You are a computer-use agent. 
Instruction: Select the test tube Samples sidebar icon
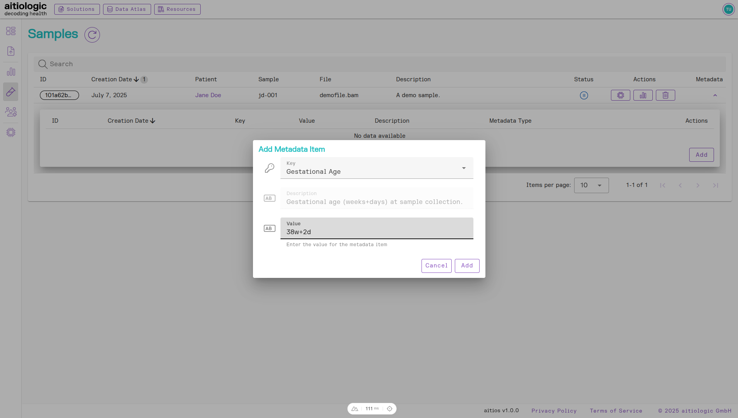pos(10,92)
